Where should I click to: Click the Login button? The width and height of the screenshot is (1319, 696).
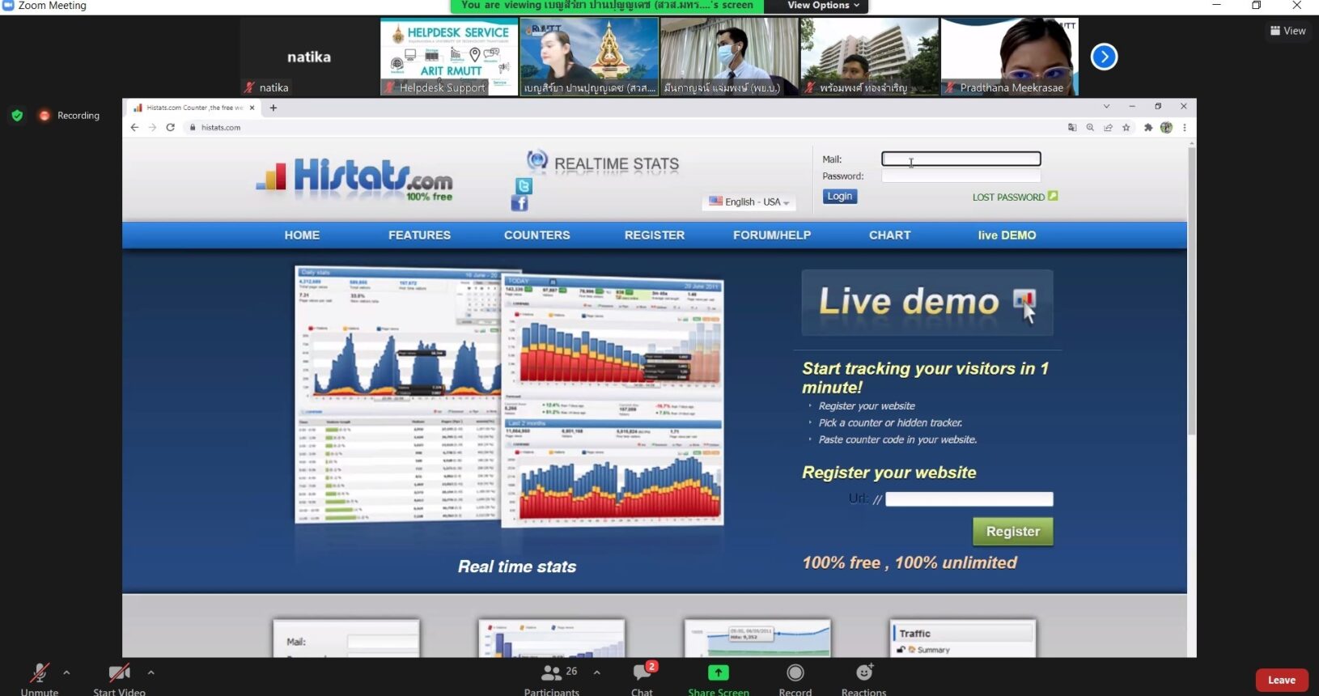point(840,197)
